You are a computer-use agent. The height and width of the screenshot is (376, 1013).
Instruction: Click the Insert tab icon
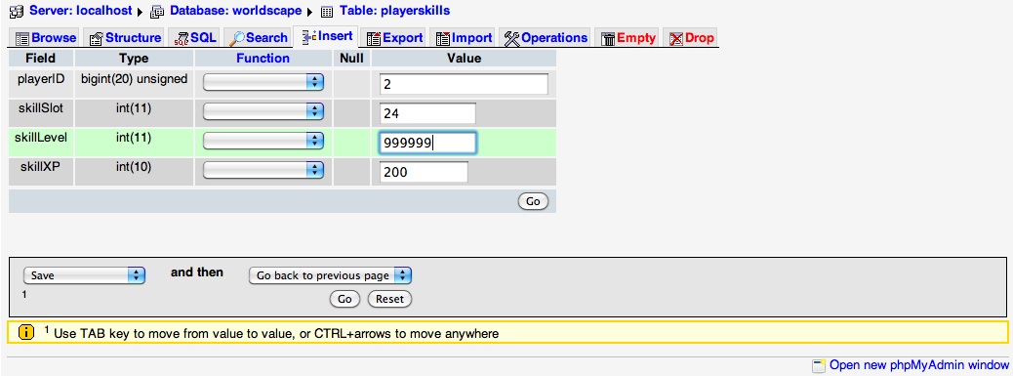308,37
